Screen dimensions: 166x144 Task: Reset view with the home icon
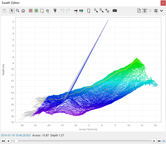coord(23,11)
